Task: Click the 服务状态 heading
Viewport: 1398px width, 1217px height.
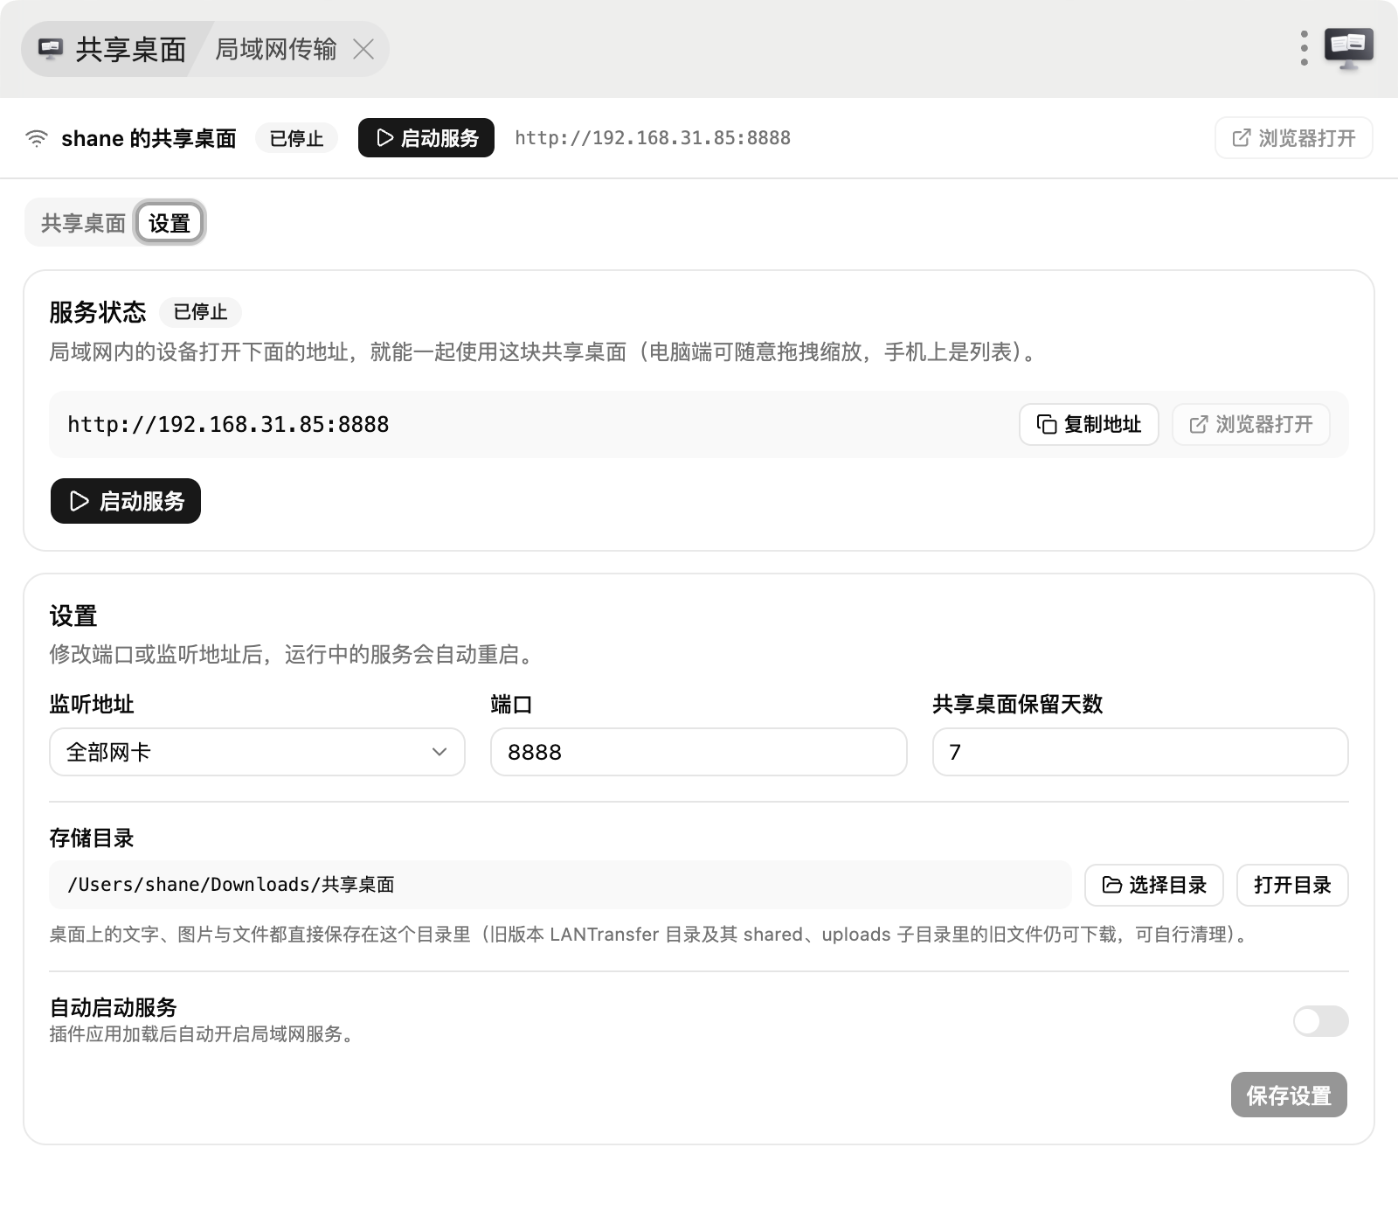Action: (x=98, y=312)
